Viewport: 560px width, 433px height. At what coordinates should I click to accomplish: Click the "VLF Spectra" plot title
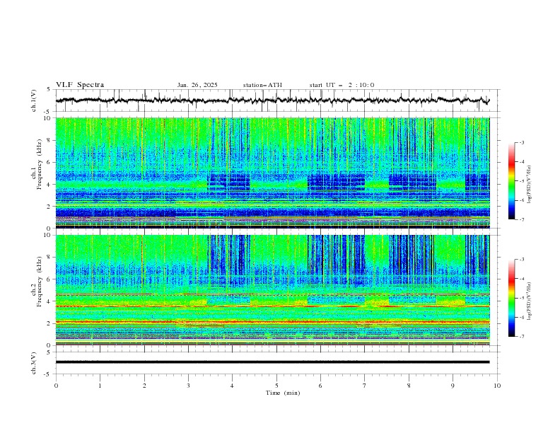[x=80, y=85]
